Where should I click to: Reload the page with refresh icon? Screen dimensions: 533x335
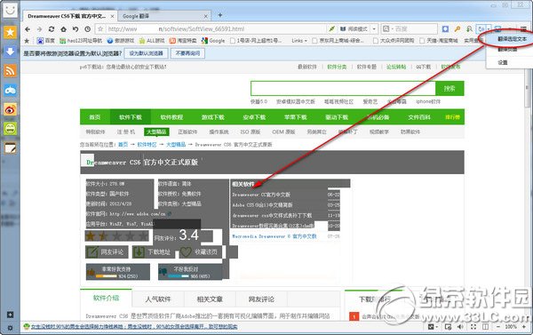click(52, 29)
